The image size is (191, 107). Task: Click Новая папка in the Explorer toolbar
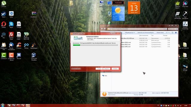(x=160, y=32)
